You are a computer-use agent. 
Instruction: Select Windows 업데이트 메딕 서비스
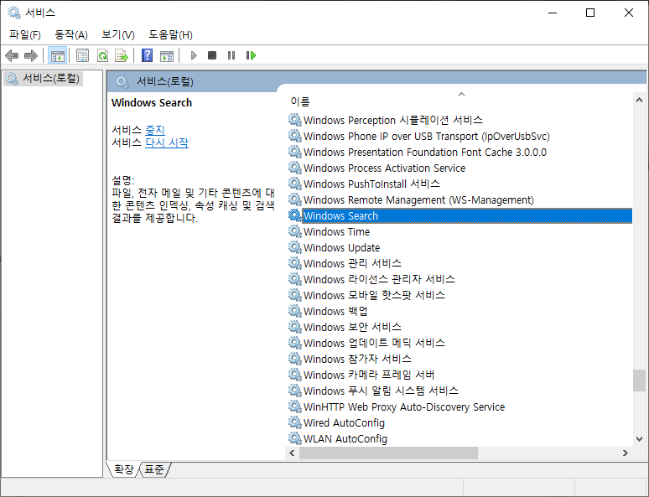pos(374,343)
